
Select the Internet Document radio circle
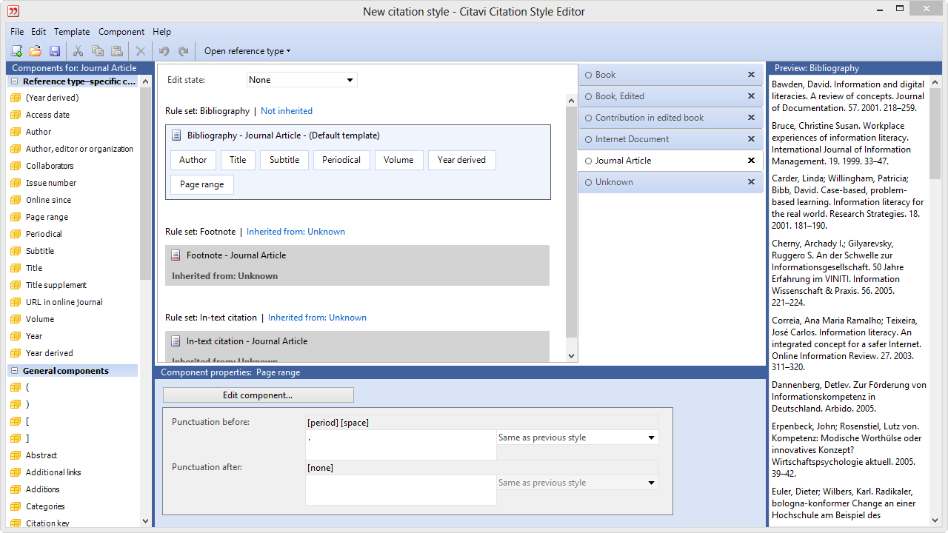588,139
